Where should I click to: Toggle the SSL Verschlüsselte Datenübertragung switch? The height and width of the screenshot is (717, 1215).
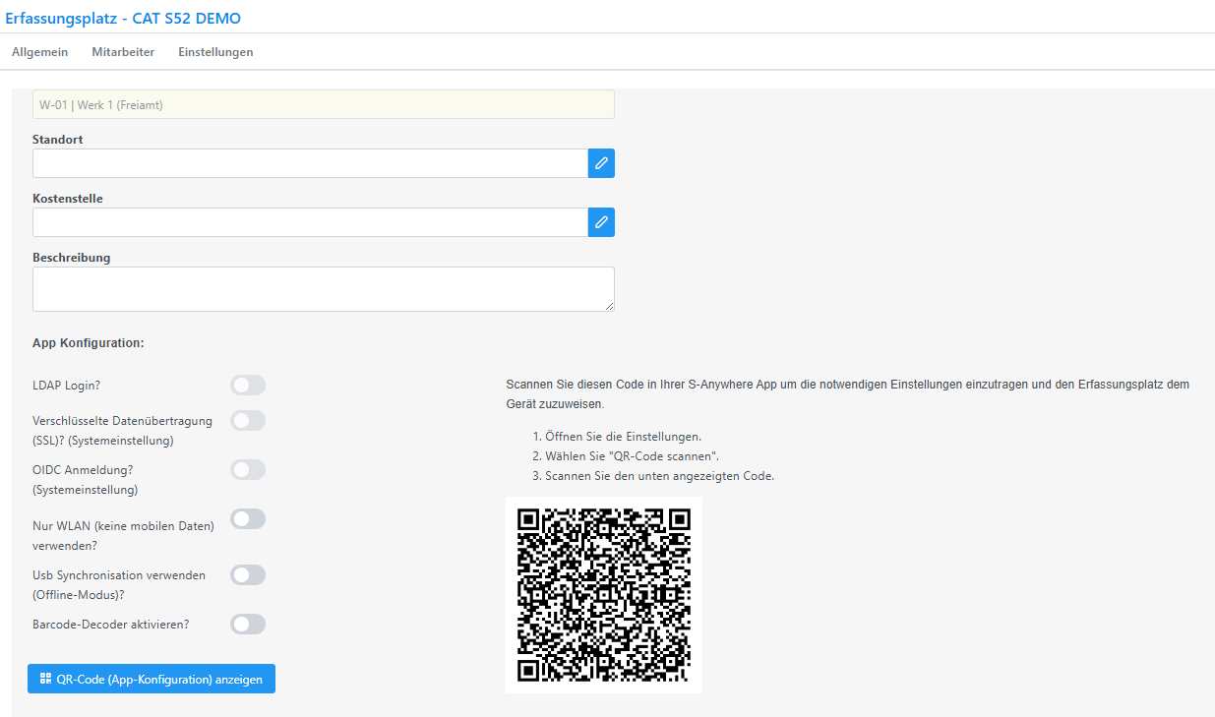click(248, 421)
